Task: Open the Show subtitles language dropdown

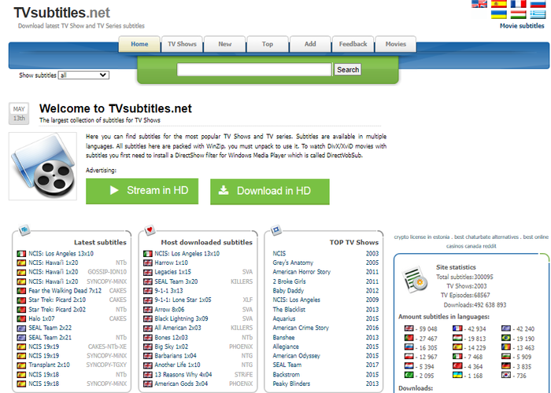Action: coord(83,75)
